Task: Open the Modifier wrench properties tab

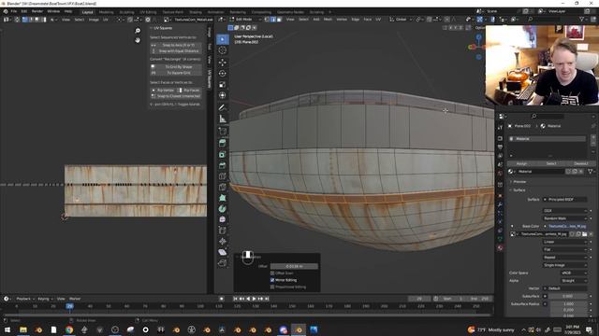Action: tap(500, 204)
